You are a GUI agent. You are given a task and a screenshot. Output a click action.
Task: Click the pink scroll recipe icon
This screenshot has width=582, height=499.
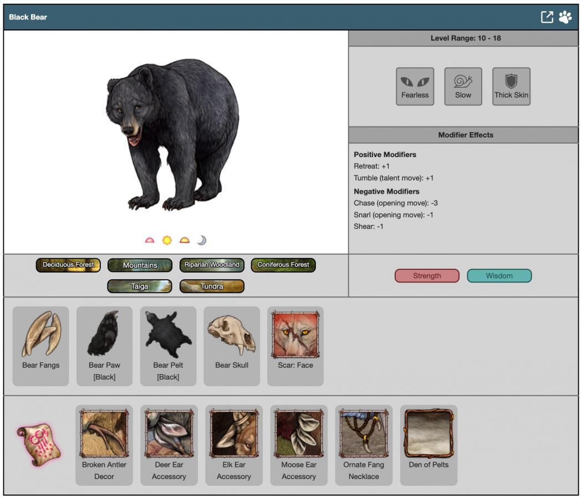[38, 445]
